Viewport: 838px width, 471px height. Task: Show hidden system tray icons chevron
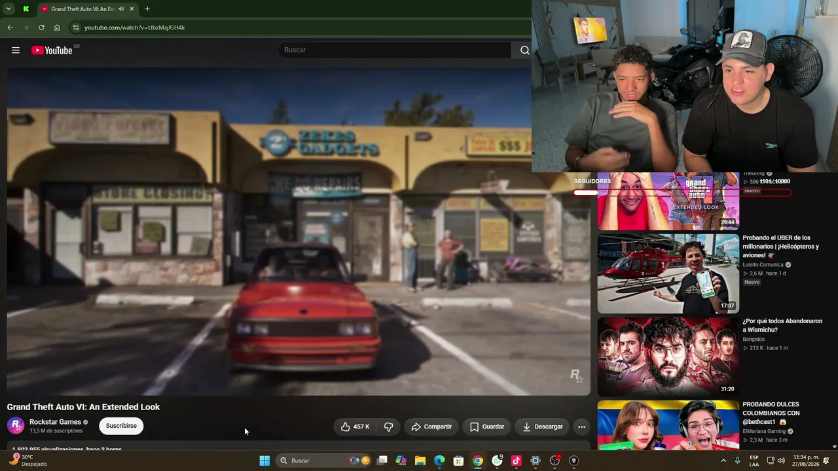pyautogui.click(x=723, y=461)
